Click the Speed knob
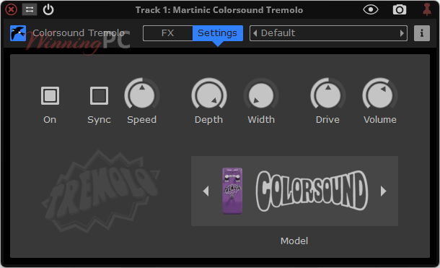Screen dimensions: 440x268 [x=142, y=95]
